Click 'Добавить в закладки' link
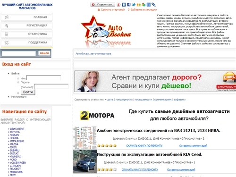The height and width of the screenshot is (177, 236). pyautogui.click(x=143, y=10)
